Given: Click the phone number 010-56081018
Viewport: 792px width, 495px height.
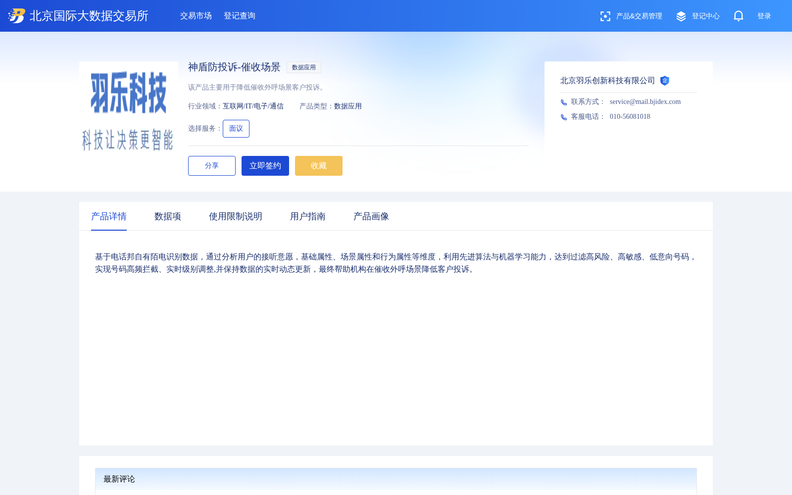Looking at the screenshot, I should tap(630, 117).
